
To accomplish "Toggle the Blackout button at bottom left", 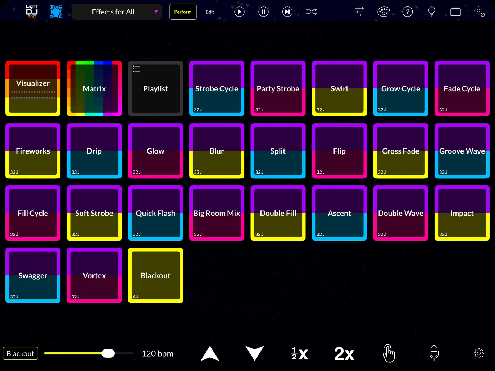I will pyautogui.click(x=21, y=353).
